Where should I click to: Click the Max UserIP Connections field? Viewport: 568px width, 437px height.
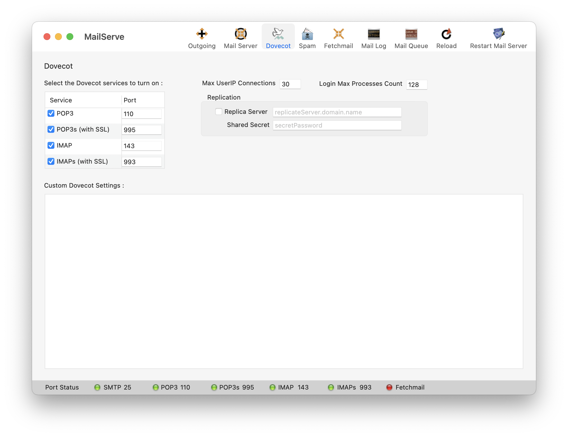[290, 84]
